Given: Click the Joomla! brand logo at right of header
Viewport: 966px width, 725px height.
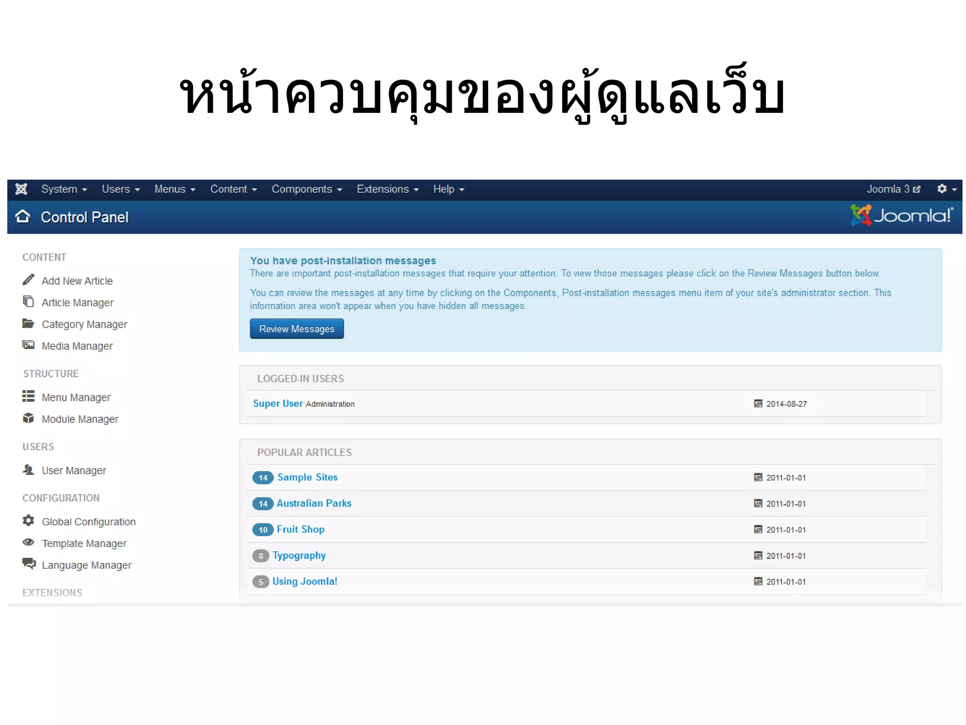Looking at the screenshot, I should coord(902,215).
